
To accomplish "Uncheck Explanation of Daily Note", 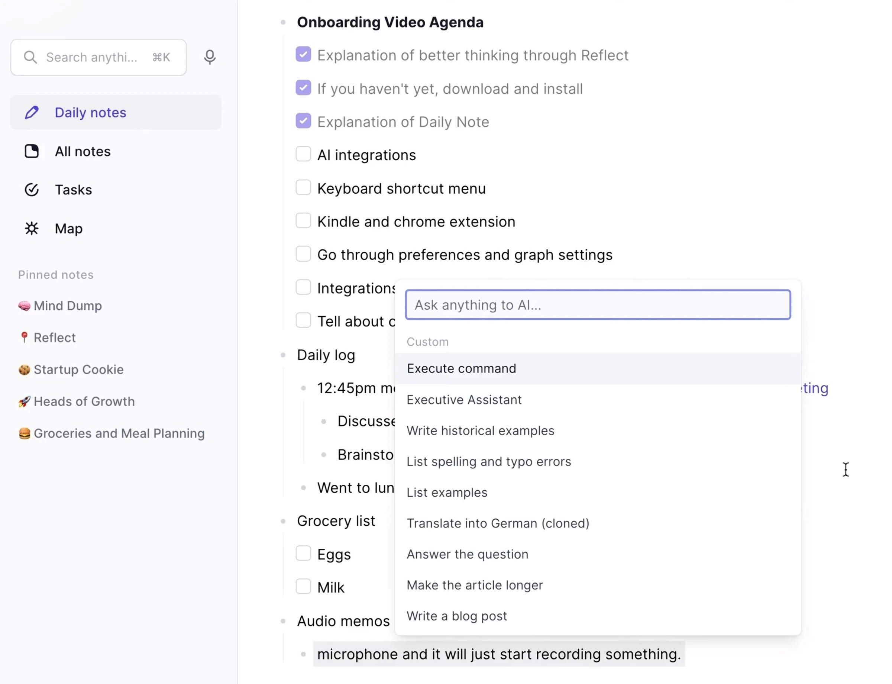I will [x=303, y=120].
